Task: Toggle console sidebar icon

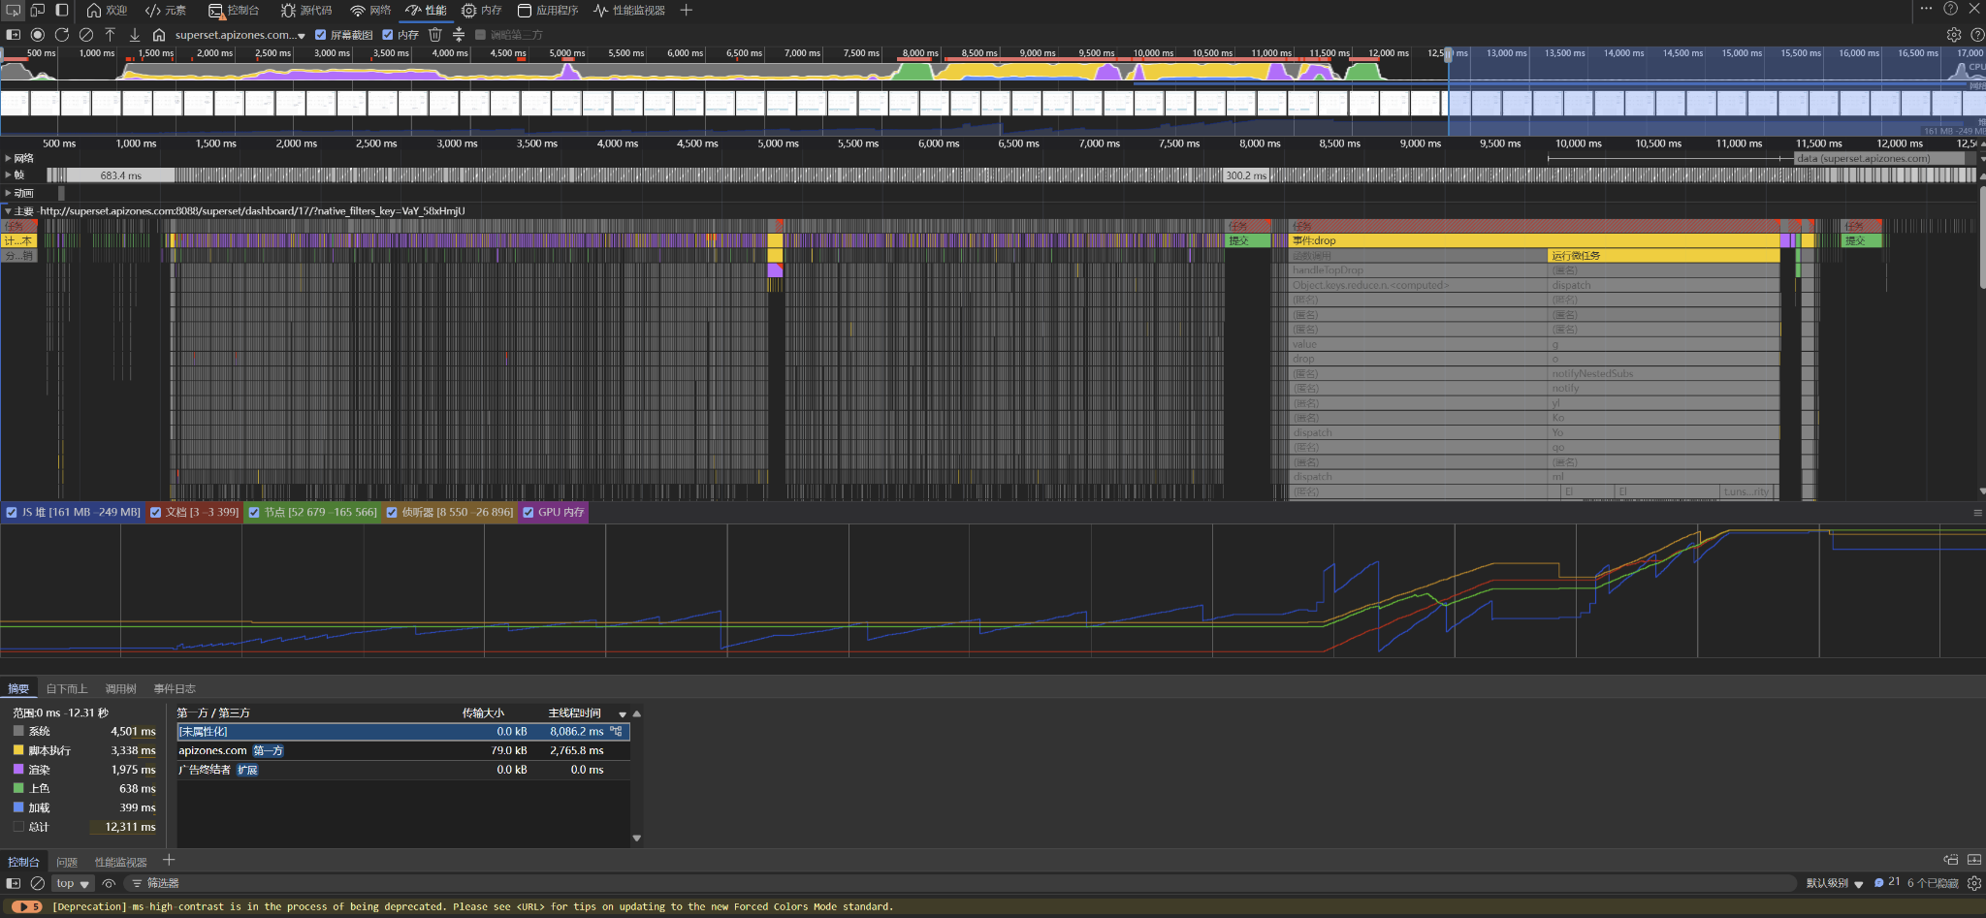Action: 14,883
